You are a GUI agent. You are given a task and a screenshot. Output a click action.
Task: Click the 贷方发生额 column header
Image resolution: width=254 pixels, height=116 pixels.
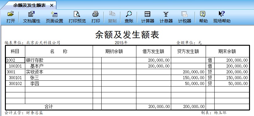pyautogui.click(x=188, y=51)
